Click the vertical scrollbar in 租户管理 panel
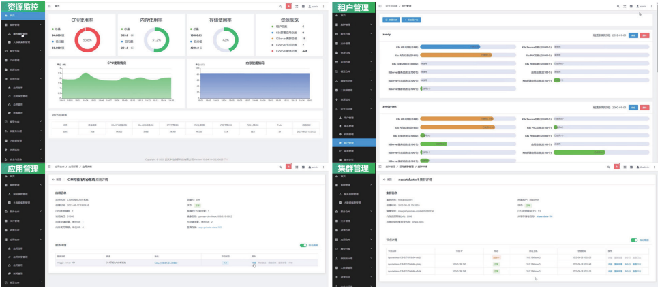This screenshot has width=660, height=292. coord(657,41)
